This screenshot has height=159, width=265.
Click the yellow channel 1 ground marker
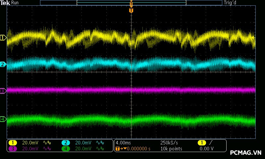point(3,38)
